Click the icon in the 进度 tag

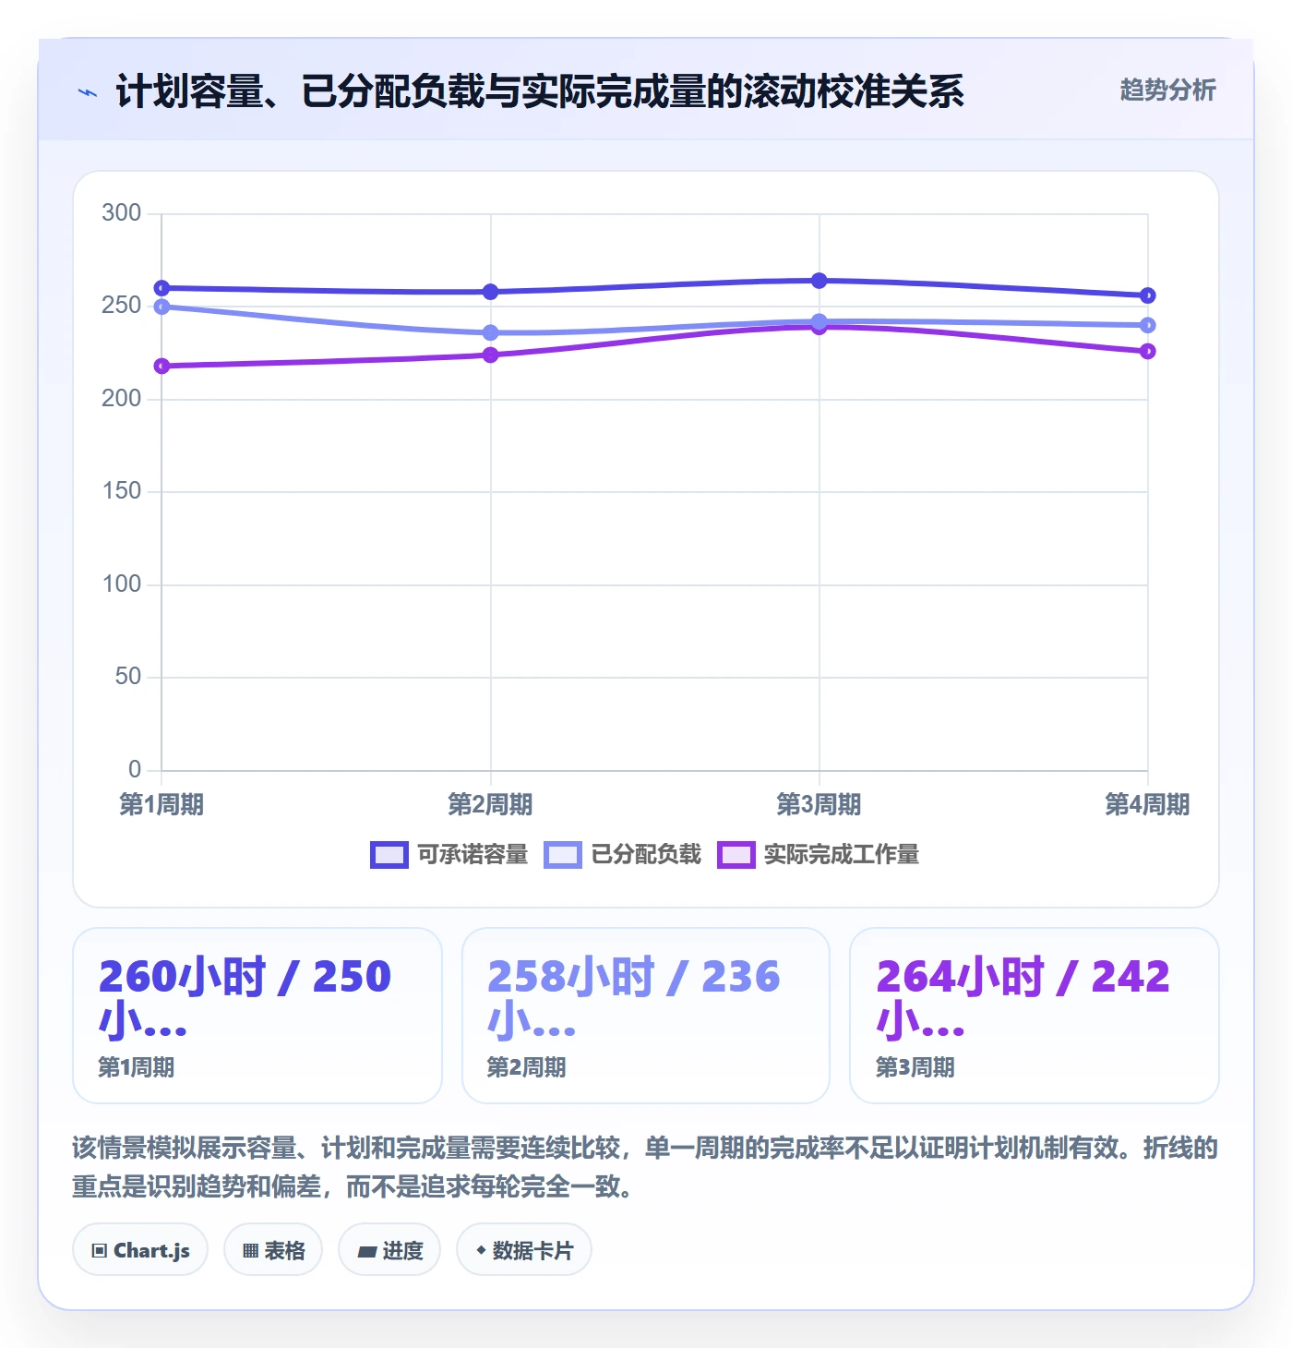coord(366,1251)
